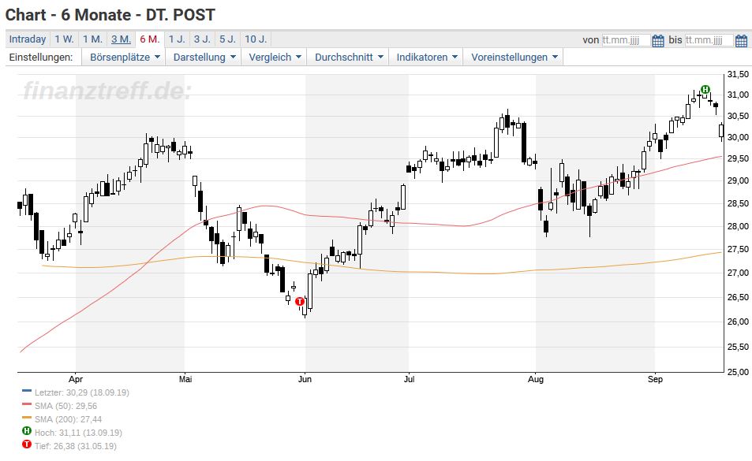
Task: Switch chart to 3 J. range
Action: (x=202, y=39)
